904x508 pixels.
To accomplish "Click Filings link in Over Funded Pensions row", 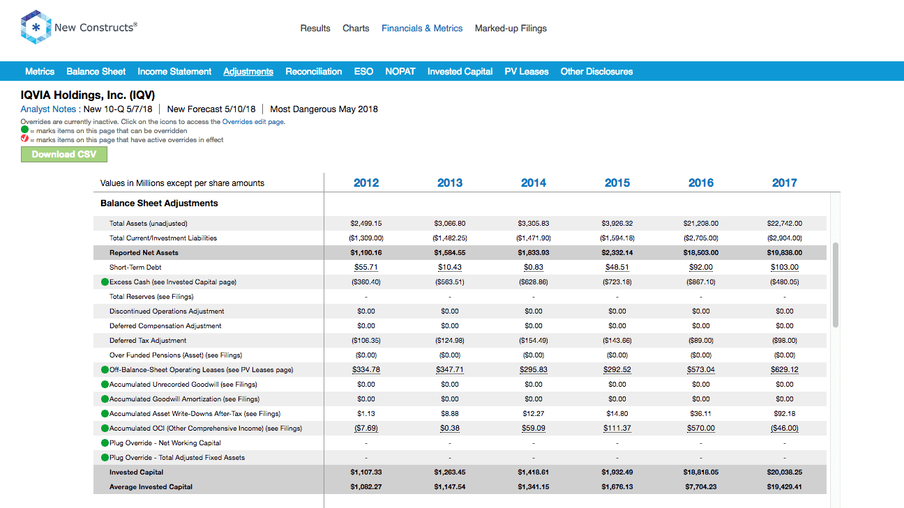I will [229, 355].
